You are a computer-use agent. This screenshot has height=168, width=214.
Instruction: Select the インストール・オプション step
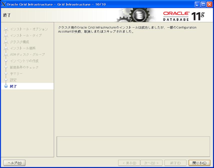point(29,29)
